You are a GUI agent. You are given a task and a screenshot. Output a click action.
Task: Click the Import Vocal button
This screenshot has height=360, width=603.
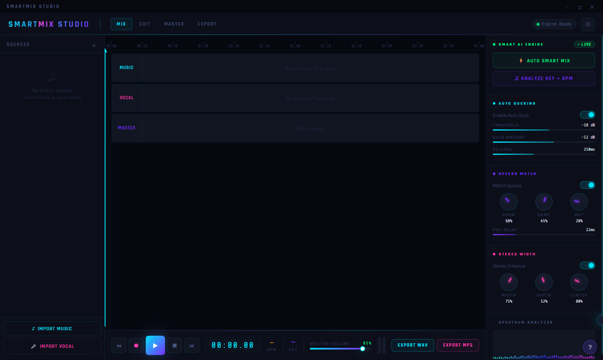click(52, 347)
